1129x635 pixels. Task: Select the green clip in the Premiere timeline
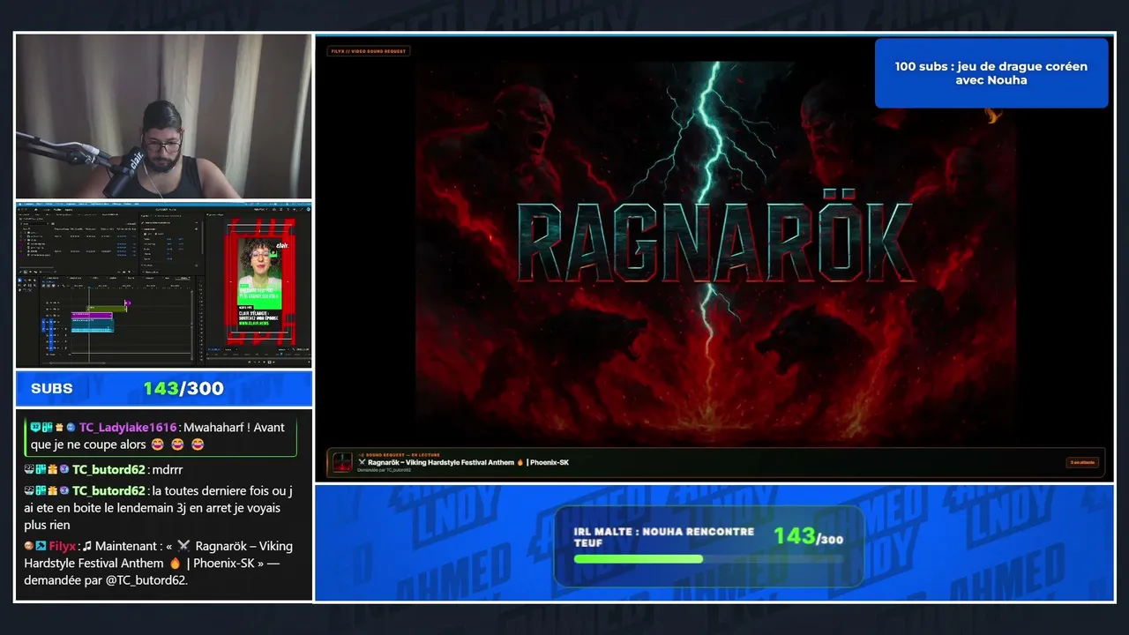(107, 307)
